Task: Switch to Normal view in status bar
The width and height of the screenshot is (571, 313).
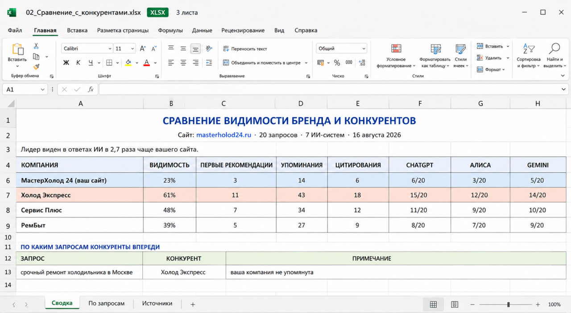Action: [433, 305]
